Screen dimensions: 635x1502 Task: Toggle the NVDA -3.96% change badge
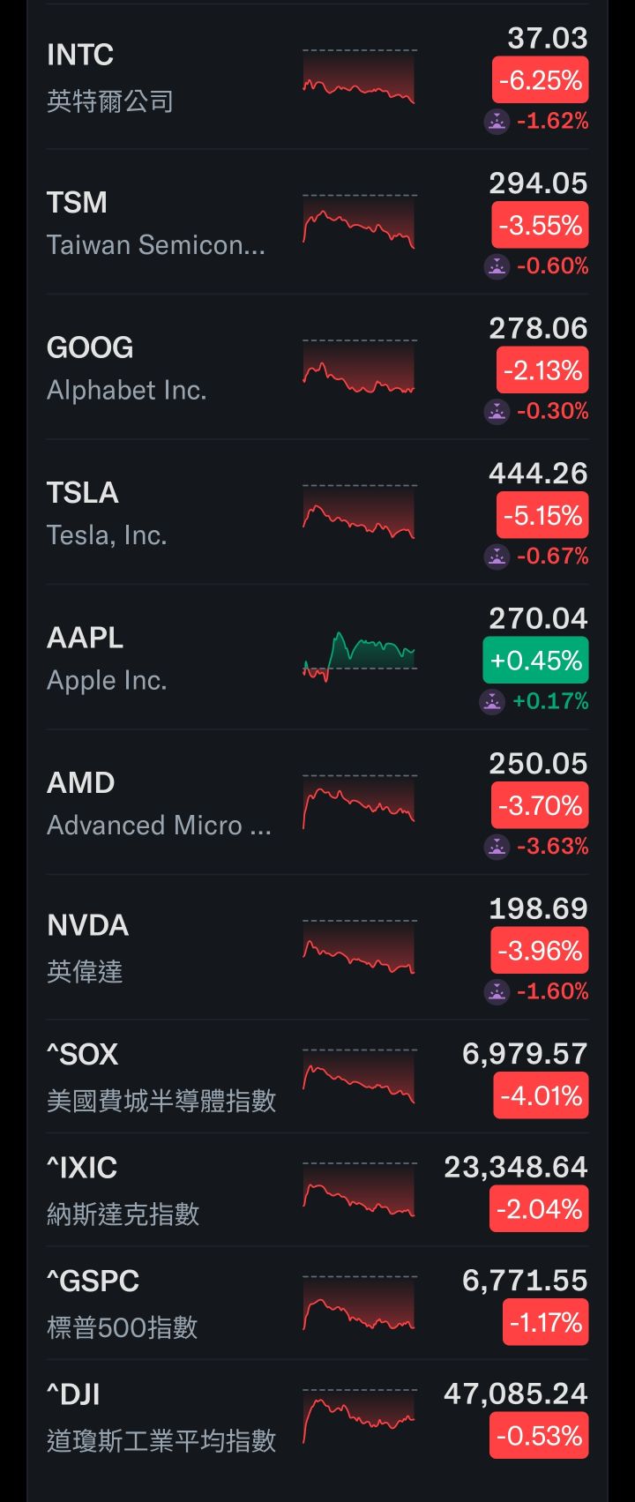click(540, 951)
